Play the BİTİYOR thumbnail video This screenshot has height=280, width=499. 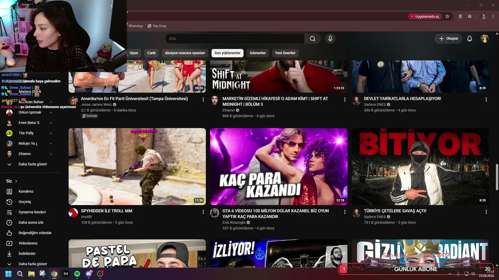pos(420,166)
